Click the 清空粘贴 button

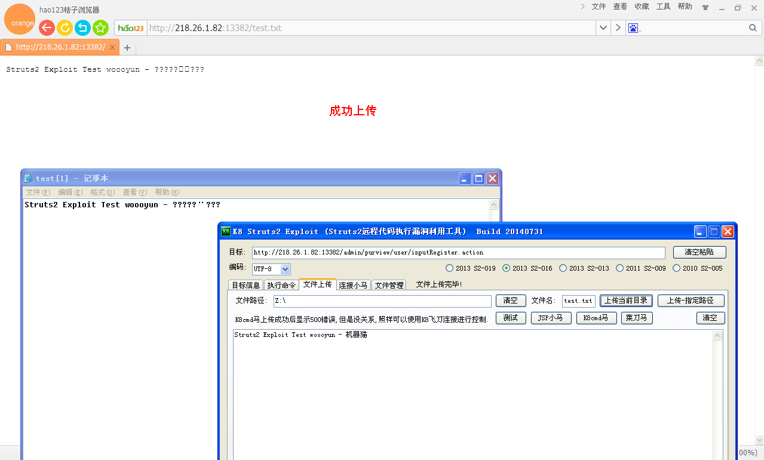[x=699, y=252]
